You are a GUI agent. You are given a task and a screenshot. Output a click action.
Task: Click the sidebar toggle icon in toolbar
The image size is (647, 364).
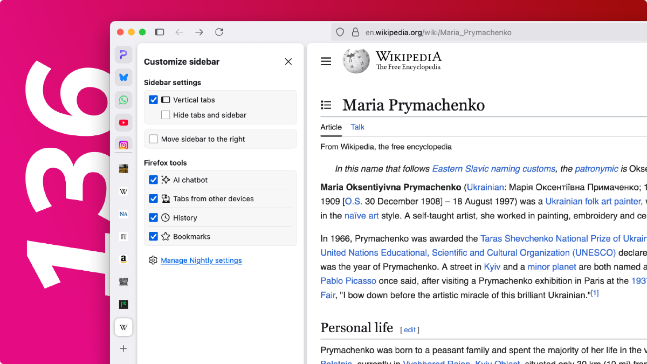160,32
